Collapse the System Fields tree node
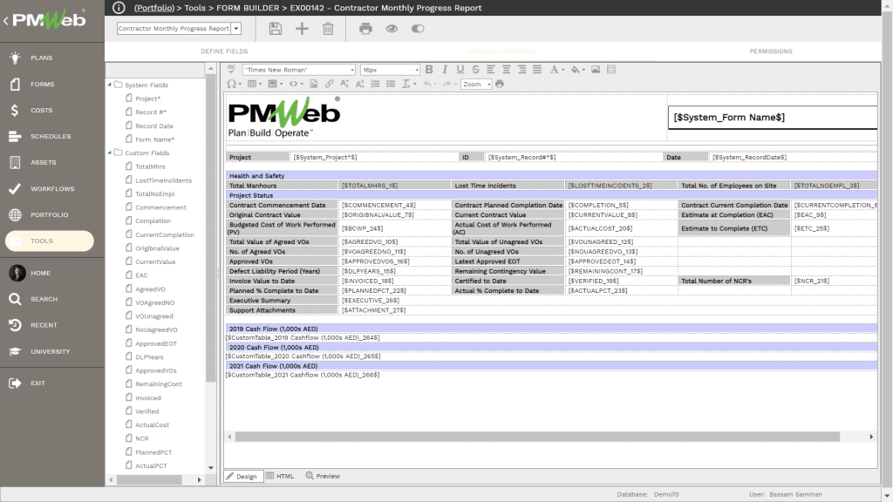Screen dimensions: 893x502 [x=110, y=85]
